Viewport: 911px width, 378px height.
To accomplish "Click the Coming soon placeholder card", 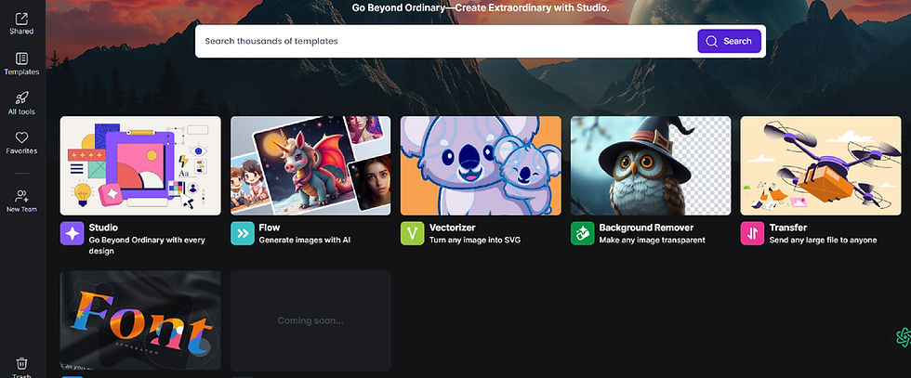I will coord(310,320).
